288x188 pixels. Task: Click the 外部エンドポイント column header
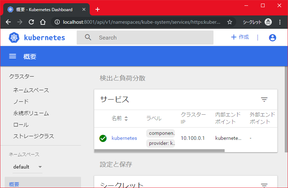262,118
